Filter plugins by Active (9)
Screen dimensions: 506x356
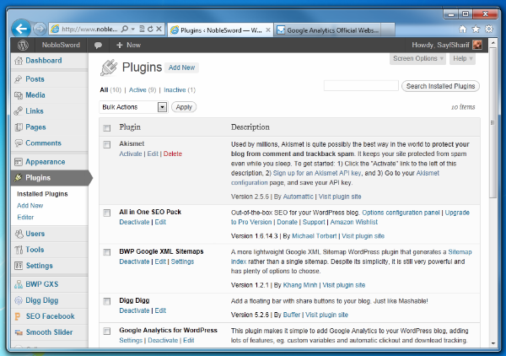pos(143,90)
